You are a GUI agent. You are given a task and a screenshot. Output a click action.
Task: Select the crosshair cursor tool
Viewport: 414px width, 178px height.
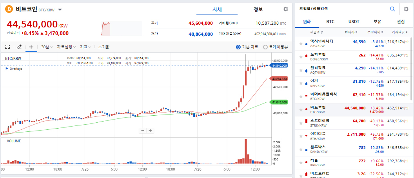pos(31,47)
